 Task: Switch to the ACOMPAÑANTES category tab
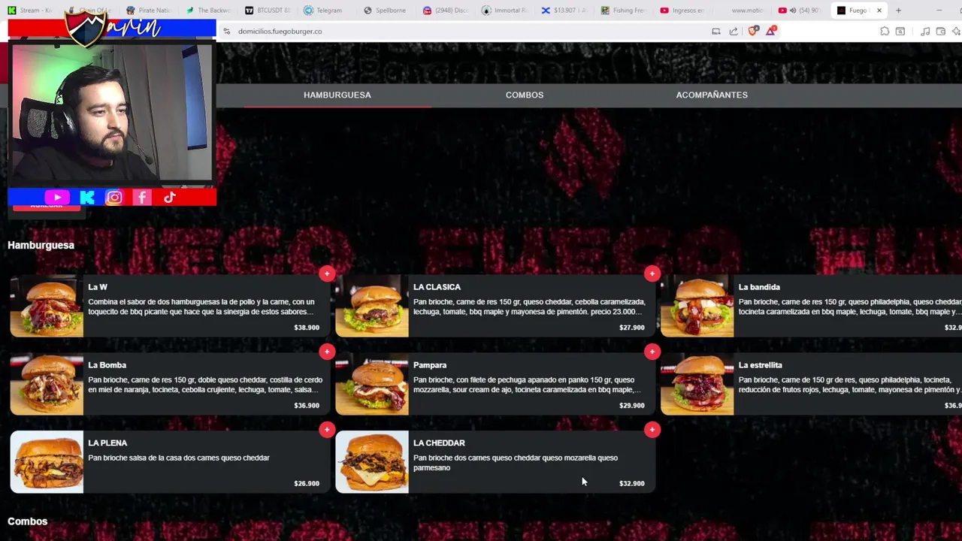pos(712,95)
